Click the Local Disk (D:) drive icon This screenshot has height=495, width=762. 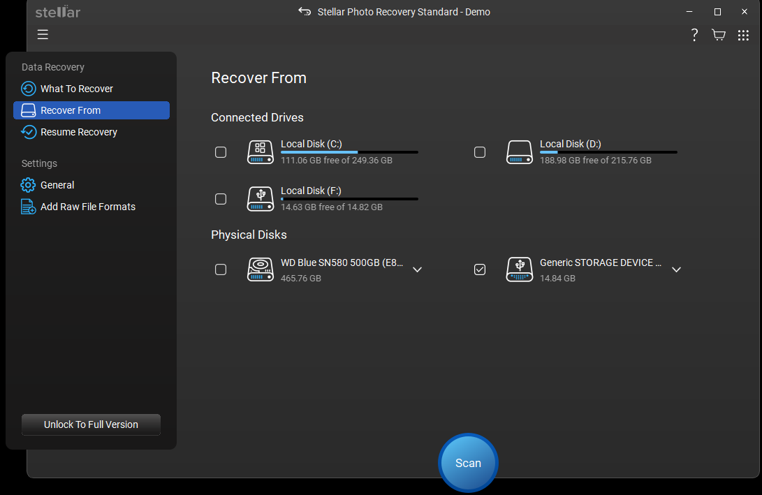520,152
